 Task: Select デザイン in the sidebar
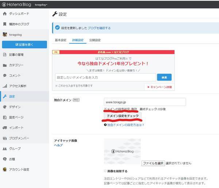click(x=15, y=107)
